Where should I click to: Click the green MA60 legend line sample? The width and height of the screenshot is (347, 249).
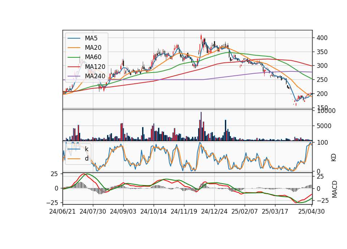tap(74, 57)
